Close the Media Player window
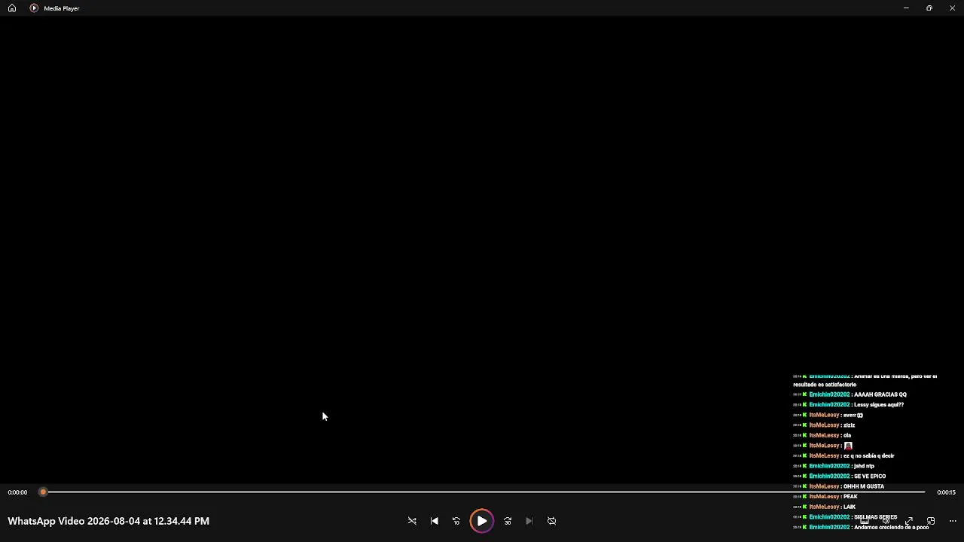 (952, 8)
